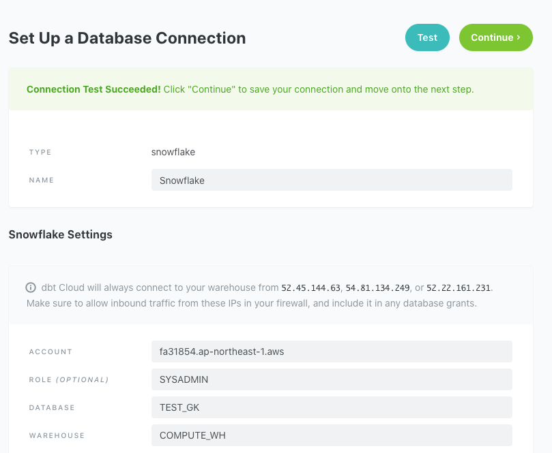Click the WAREHOUSE field label

[57, 435]
